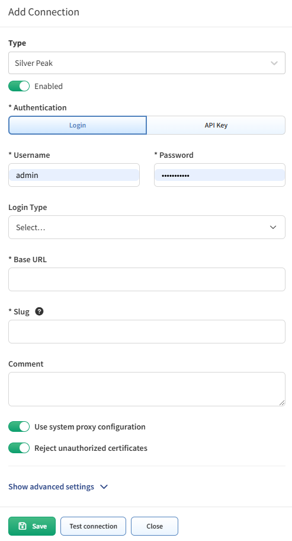Select the Login authentication tab
Image resolution: width=292 pixels, height=541 pixels.
coord(78,125)
